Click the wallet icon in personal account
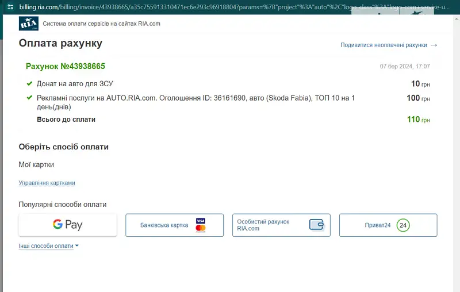 point(317,225)
